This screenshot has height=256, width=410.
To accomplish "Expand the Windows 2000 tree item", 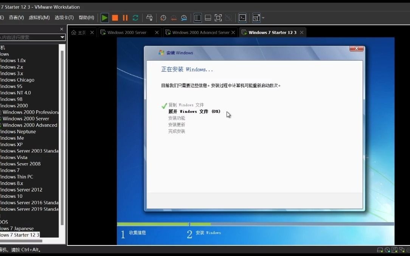I will click(14, 105).
